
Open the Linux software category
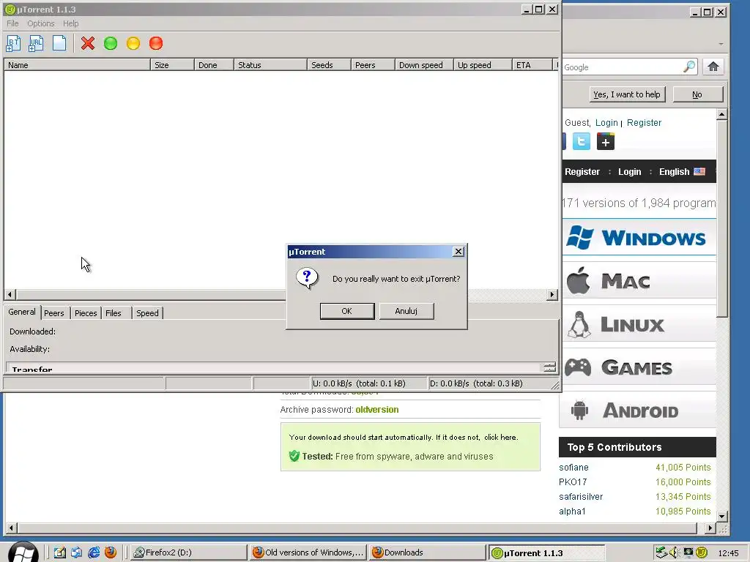click(x=638, y=324)
